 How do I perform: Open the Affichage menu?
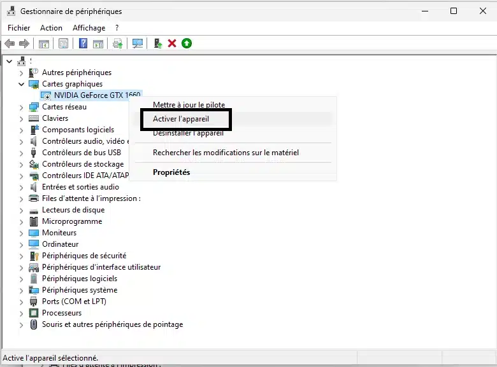coord(89,28)
